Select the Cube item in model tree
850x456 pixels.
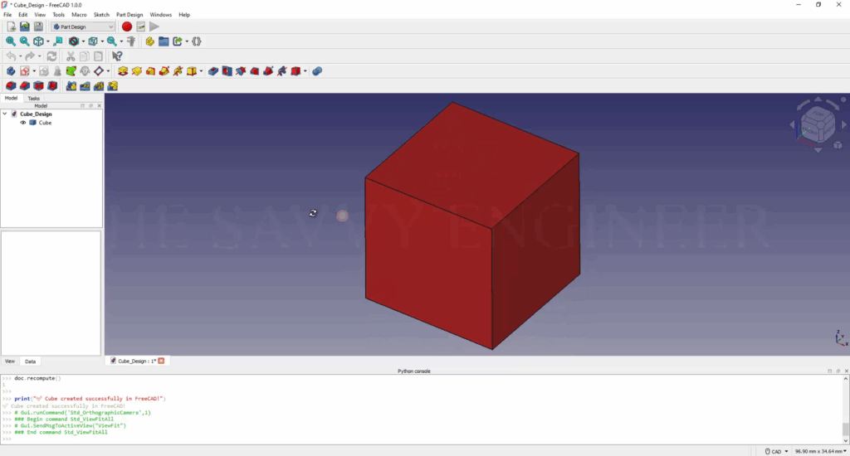45,123
